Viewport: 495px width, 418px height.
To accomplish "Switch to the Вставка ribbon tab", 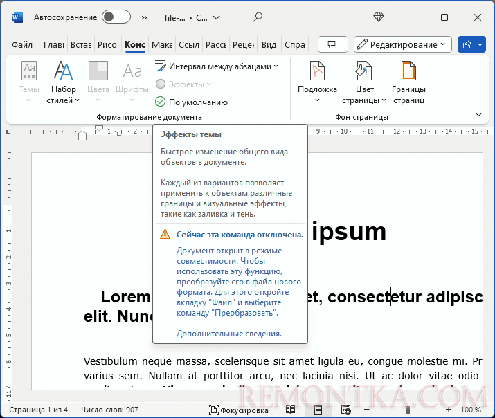I will pyautogui.click(x=81, y=45).
